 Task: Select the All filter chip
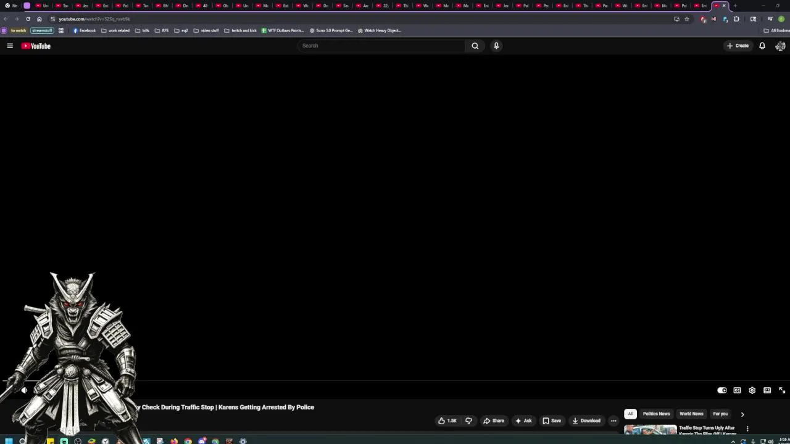(x=630, y=414)
